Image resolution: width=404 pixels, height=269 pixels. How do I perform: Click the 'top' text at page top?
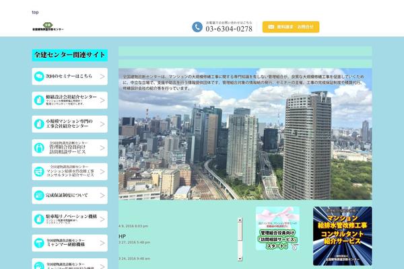tap(35, 12)
